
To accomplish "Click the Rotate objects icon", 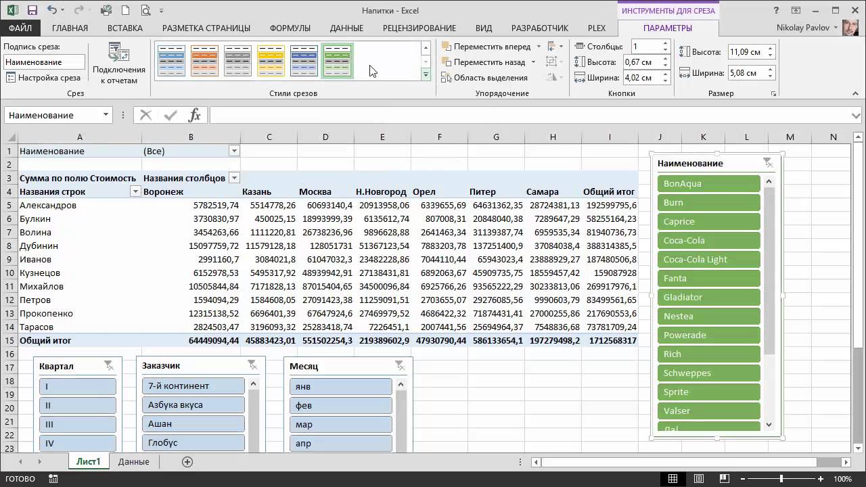I will pos(555,78).
